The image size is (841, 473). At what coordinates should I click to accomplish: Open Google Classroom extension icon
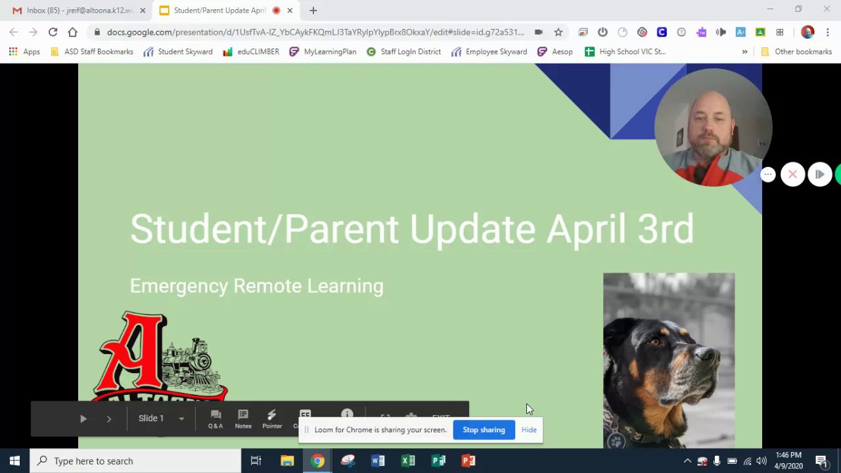[x=760, y=32]
